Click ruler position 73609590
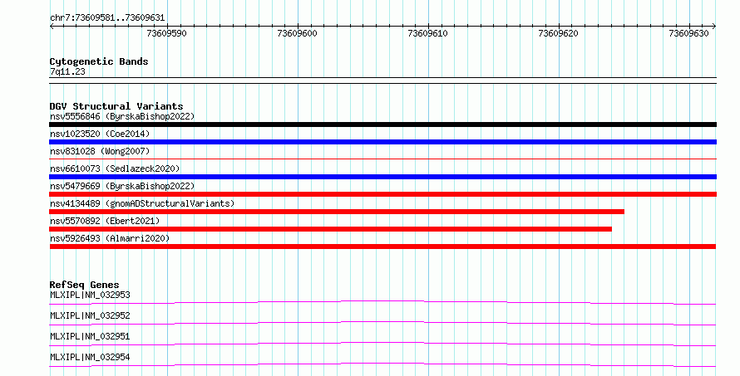Image resolution: width=740 pixels, height=376 pixels. click(166, 33)
